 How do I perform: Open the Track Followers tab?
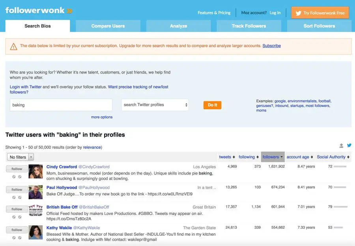coord(249,26)
